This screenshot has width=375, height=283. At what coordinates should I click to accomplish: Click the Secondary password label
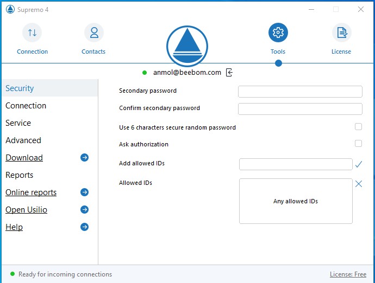tap(148, 91)
